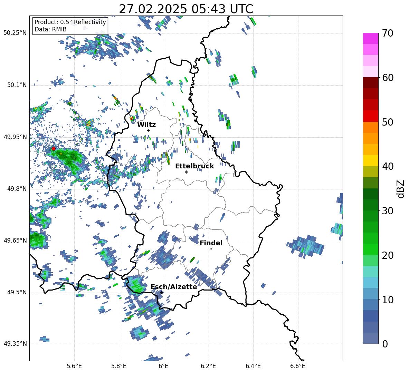Click the red radar site marker
409x373 pixels.
[54, 149]
